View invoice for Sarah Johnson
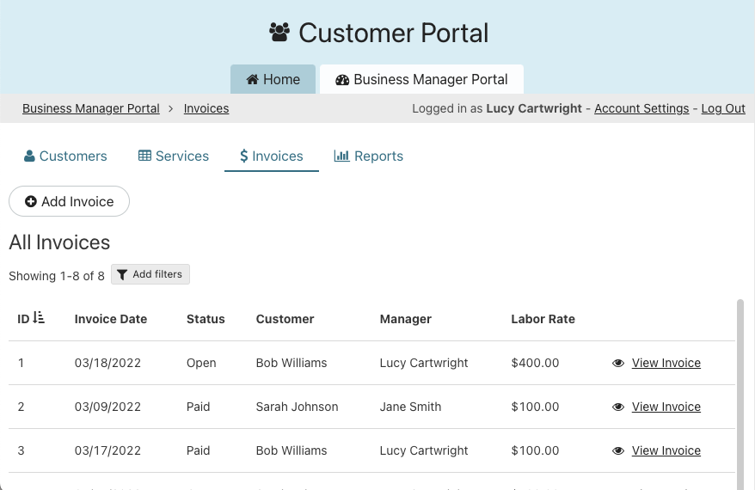Image resolution: width=755 pixels, height=490 pixels. pos(666,407)
